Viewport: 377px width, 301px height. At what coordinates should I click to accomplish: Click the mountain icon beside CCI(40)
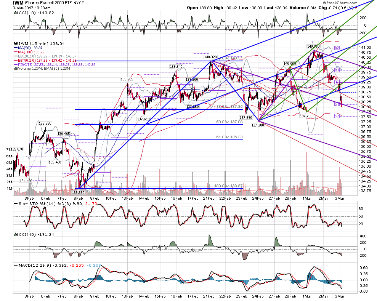pyautogui.click(x=16, y=234)
